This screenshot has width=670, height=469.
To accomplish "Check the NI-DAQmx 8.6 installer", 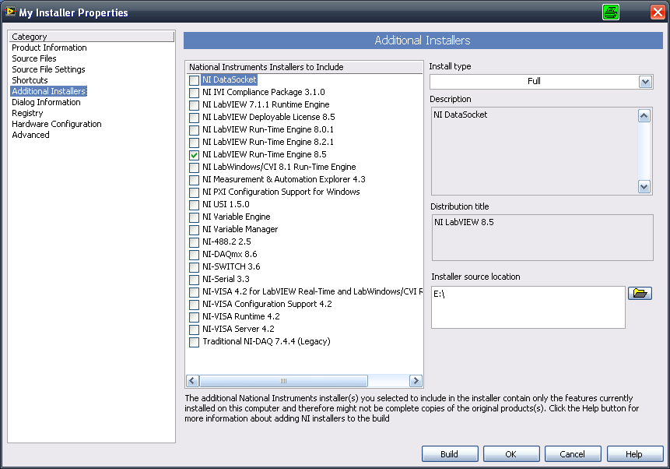I will click(194, 255).
